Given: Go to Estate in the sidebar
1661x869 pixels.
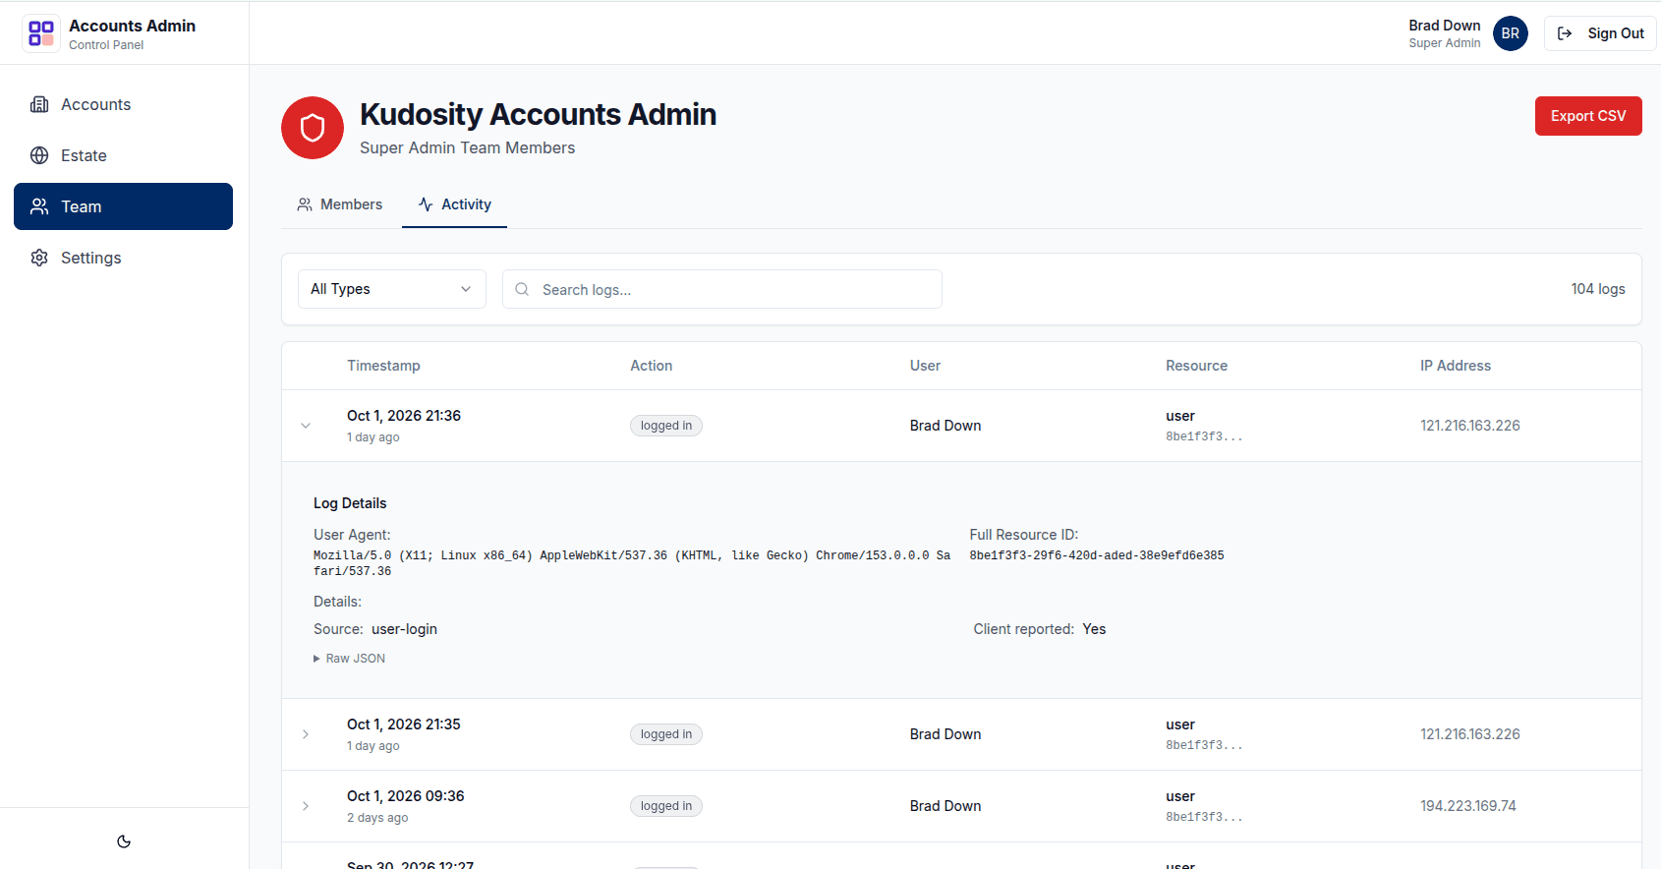Looking at the screenshot, I should [123, 155].
